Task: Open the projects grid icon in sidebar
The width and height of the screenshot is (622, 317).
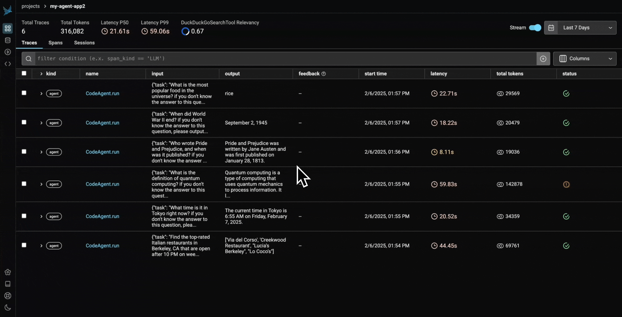Action: coord(8,28)
